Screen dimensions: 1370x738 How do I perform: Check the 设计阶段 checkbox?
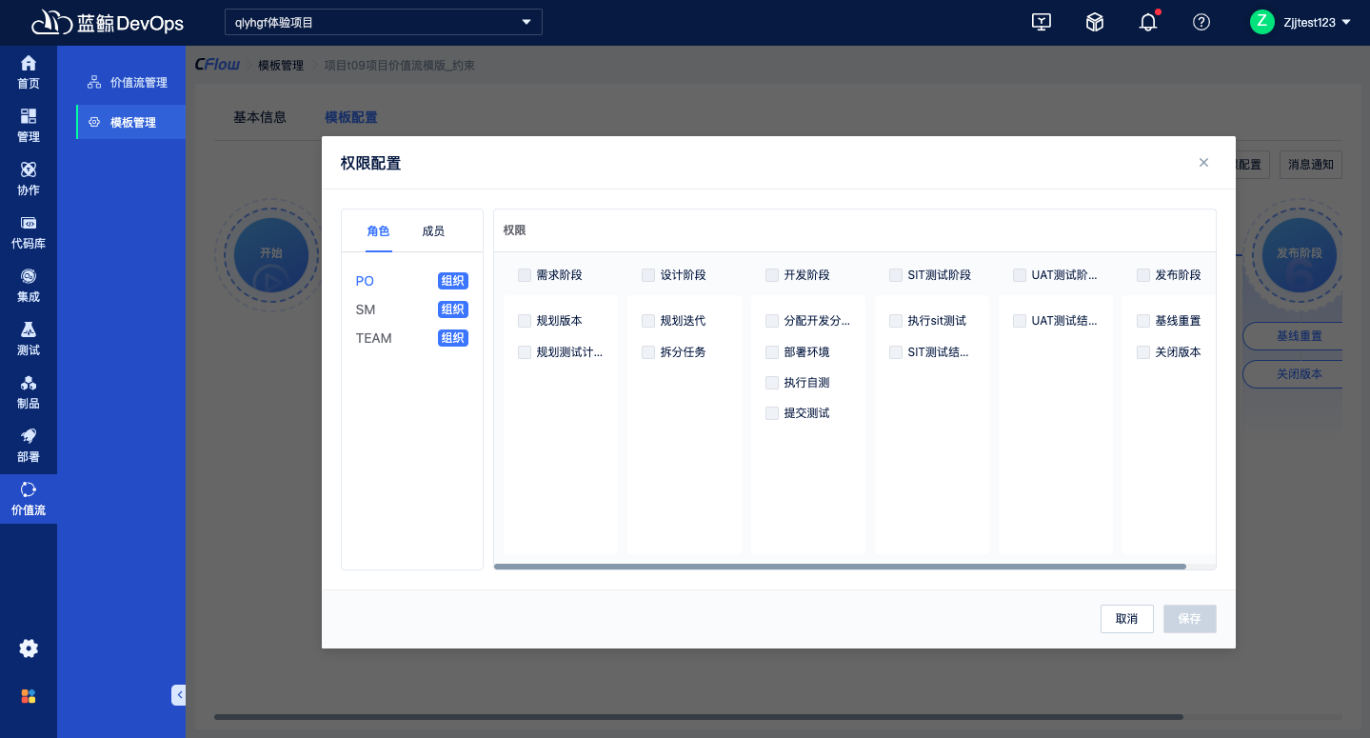click(648, 275)
